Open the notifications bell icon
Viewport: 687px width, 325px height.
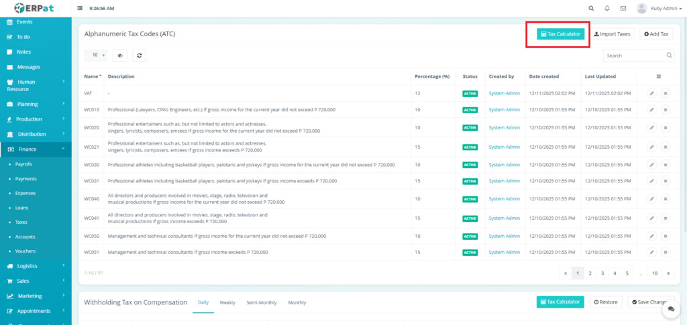tap(607, 8)
